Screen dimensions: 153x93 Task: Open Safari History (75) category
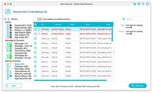(x=23, y=76)
